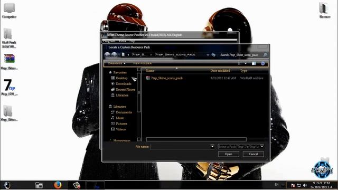
Task: Sort by the Name column header
Action: (150, 71)
